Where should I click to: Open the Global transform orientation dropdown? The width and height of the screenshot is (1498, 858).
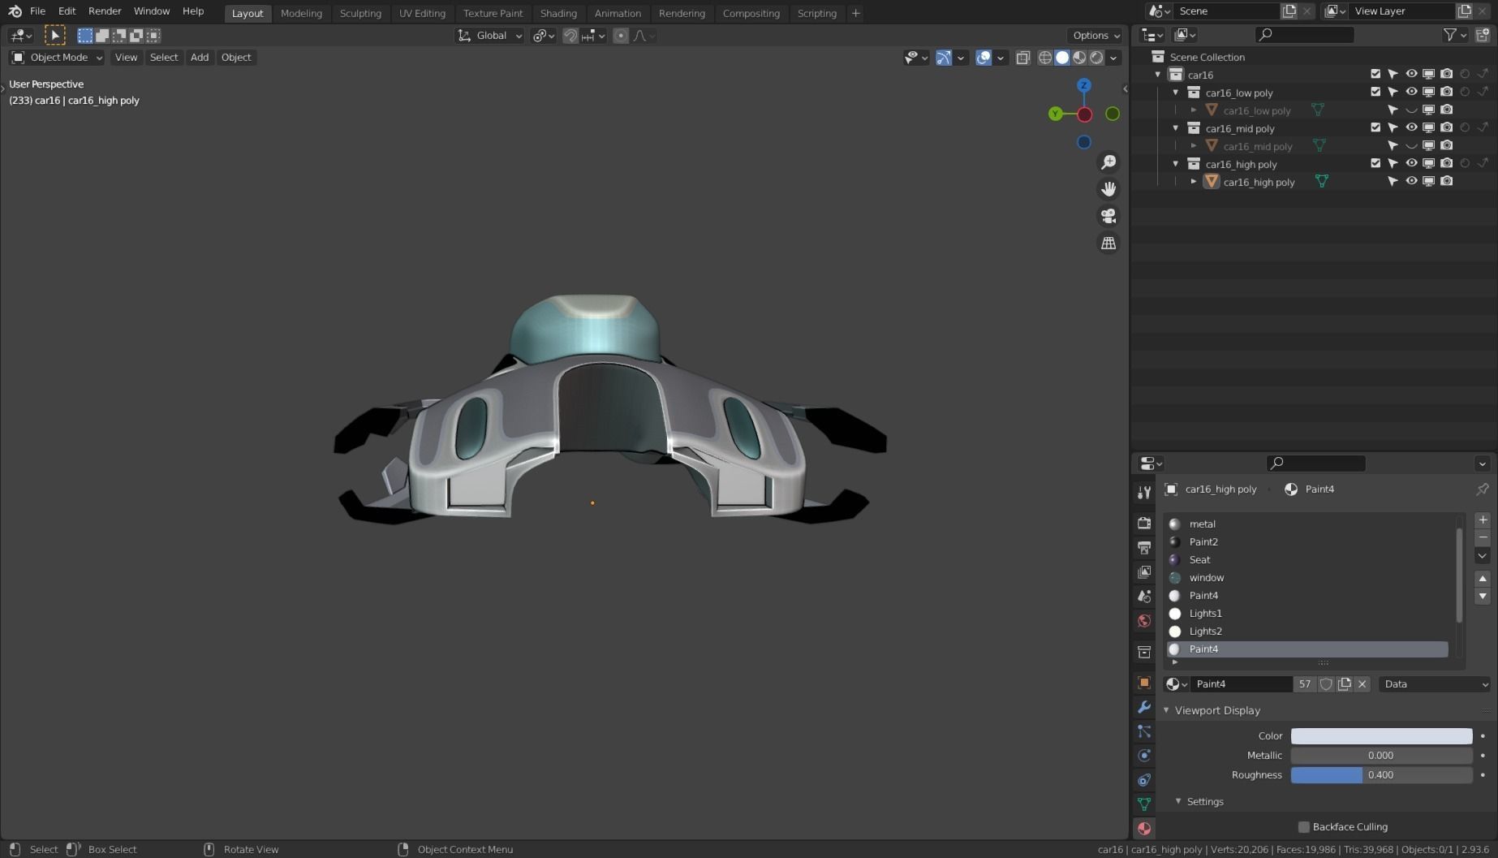click(489, 36)
